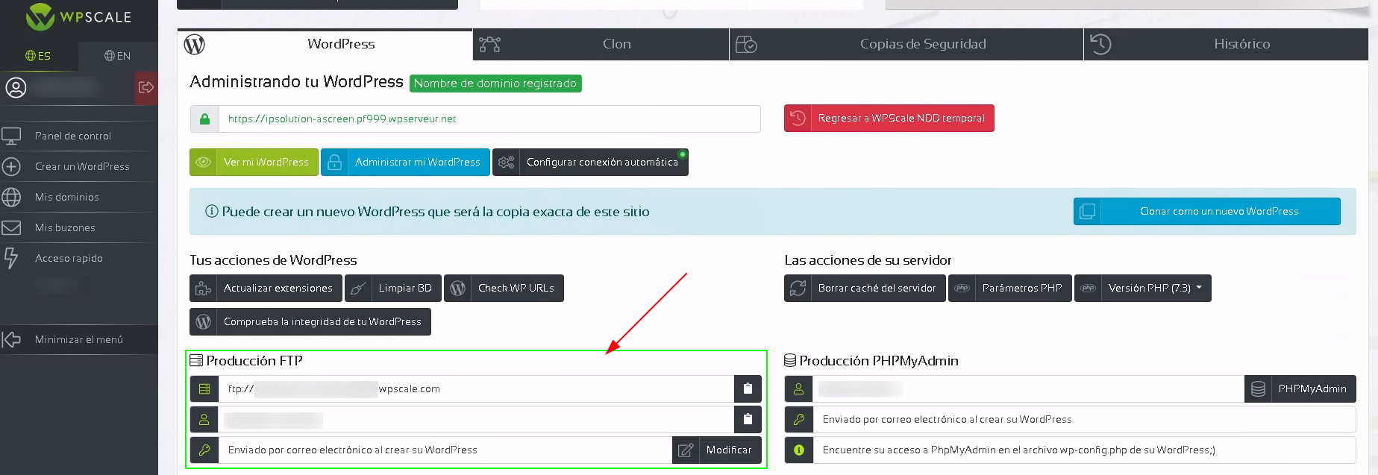Open Parámetros PHP settings
Image resolution: width=1378 pixels, height=475 pixels.
pos(1010,288)
